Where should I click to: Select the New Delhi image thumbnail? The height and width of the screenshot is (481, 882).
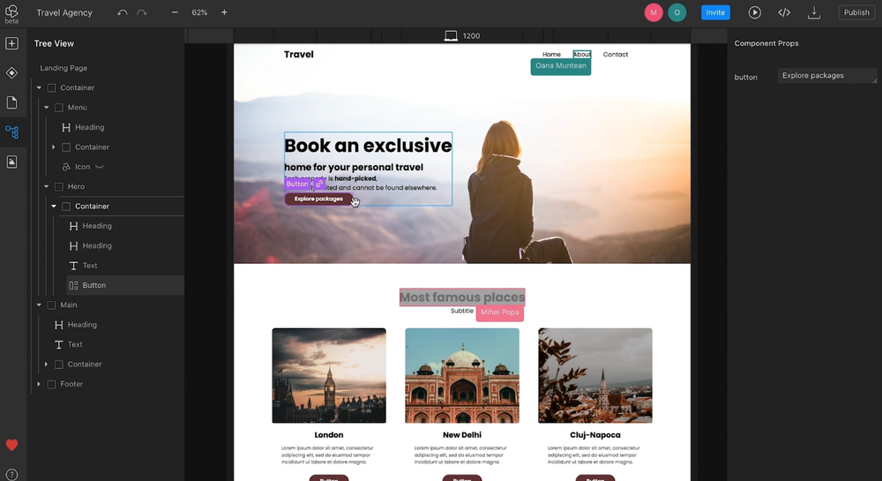462,375
